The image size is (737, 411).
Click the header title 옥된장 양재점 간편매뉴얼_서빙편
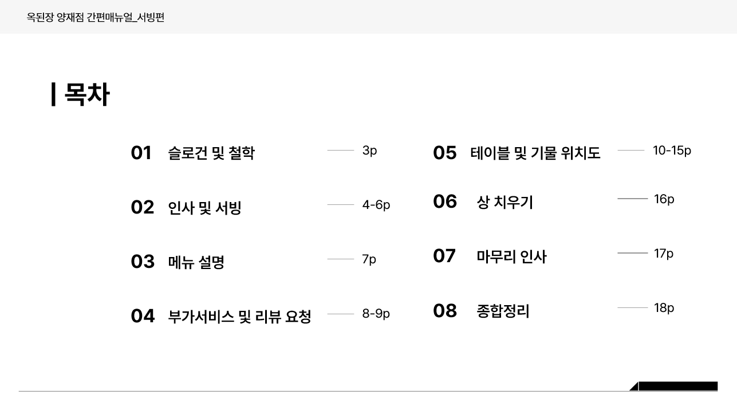pyautogui.click(x=96, y=17)
